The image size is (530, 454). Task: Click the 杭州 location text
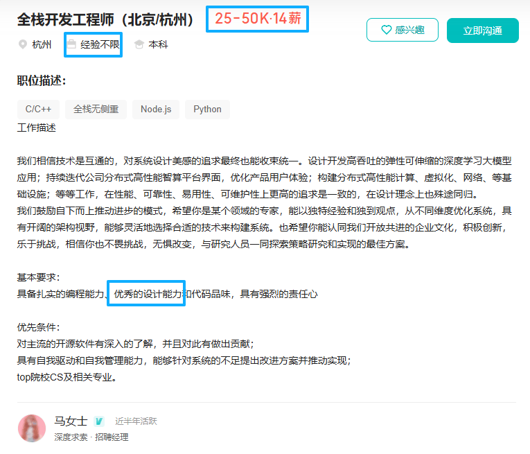42,45
